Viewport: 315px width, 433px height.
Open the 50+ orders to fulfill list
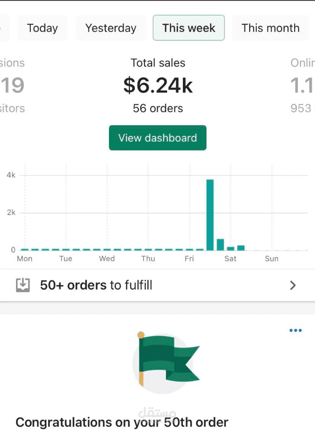(97, 285)
